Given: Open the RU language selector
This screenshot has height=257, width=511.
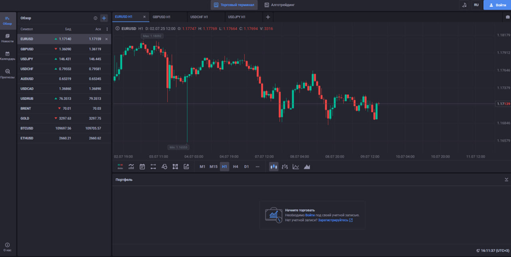Looking at the screenshot, I should click(477, 5).
